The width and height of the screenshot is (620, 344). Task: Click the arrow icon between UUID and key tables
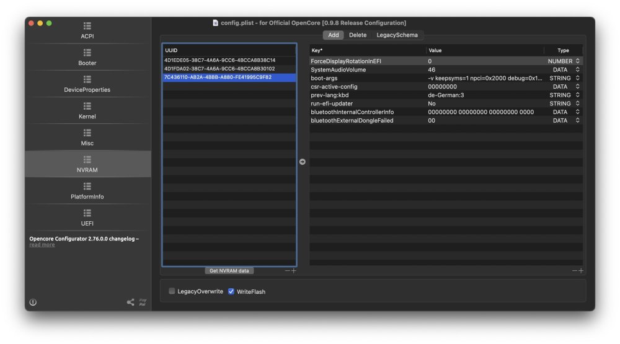click(x=302, y=162)
